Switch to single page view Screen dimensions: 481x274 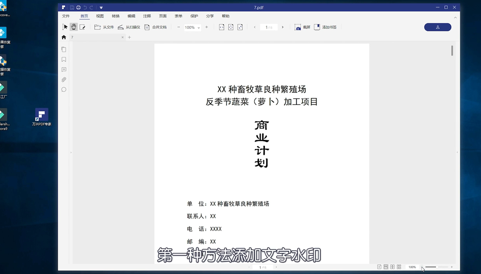(x=379, y=267)
